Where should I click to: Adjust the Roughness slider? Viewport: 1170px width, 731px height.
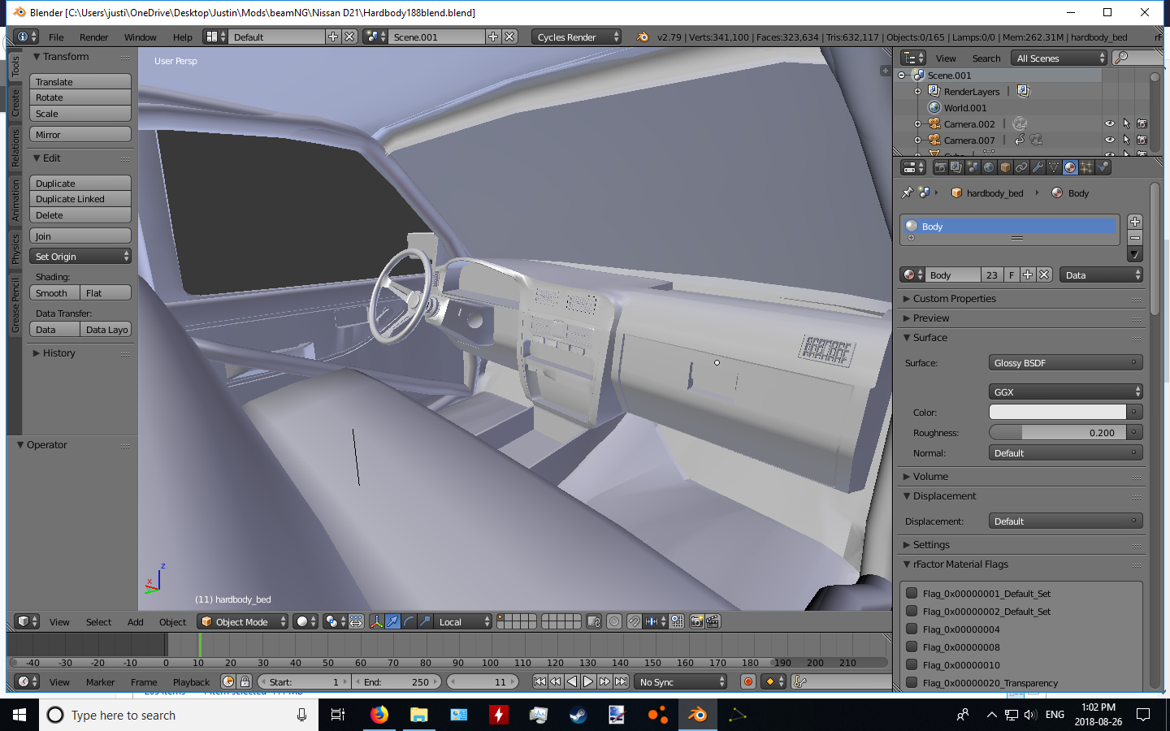click(1057, 433)
